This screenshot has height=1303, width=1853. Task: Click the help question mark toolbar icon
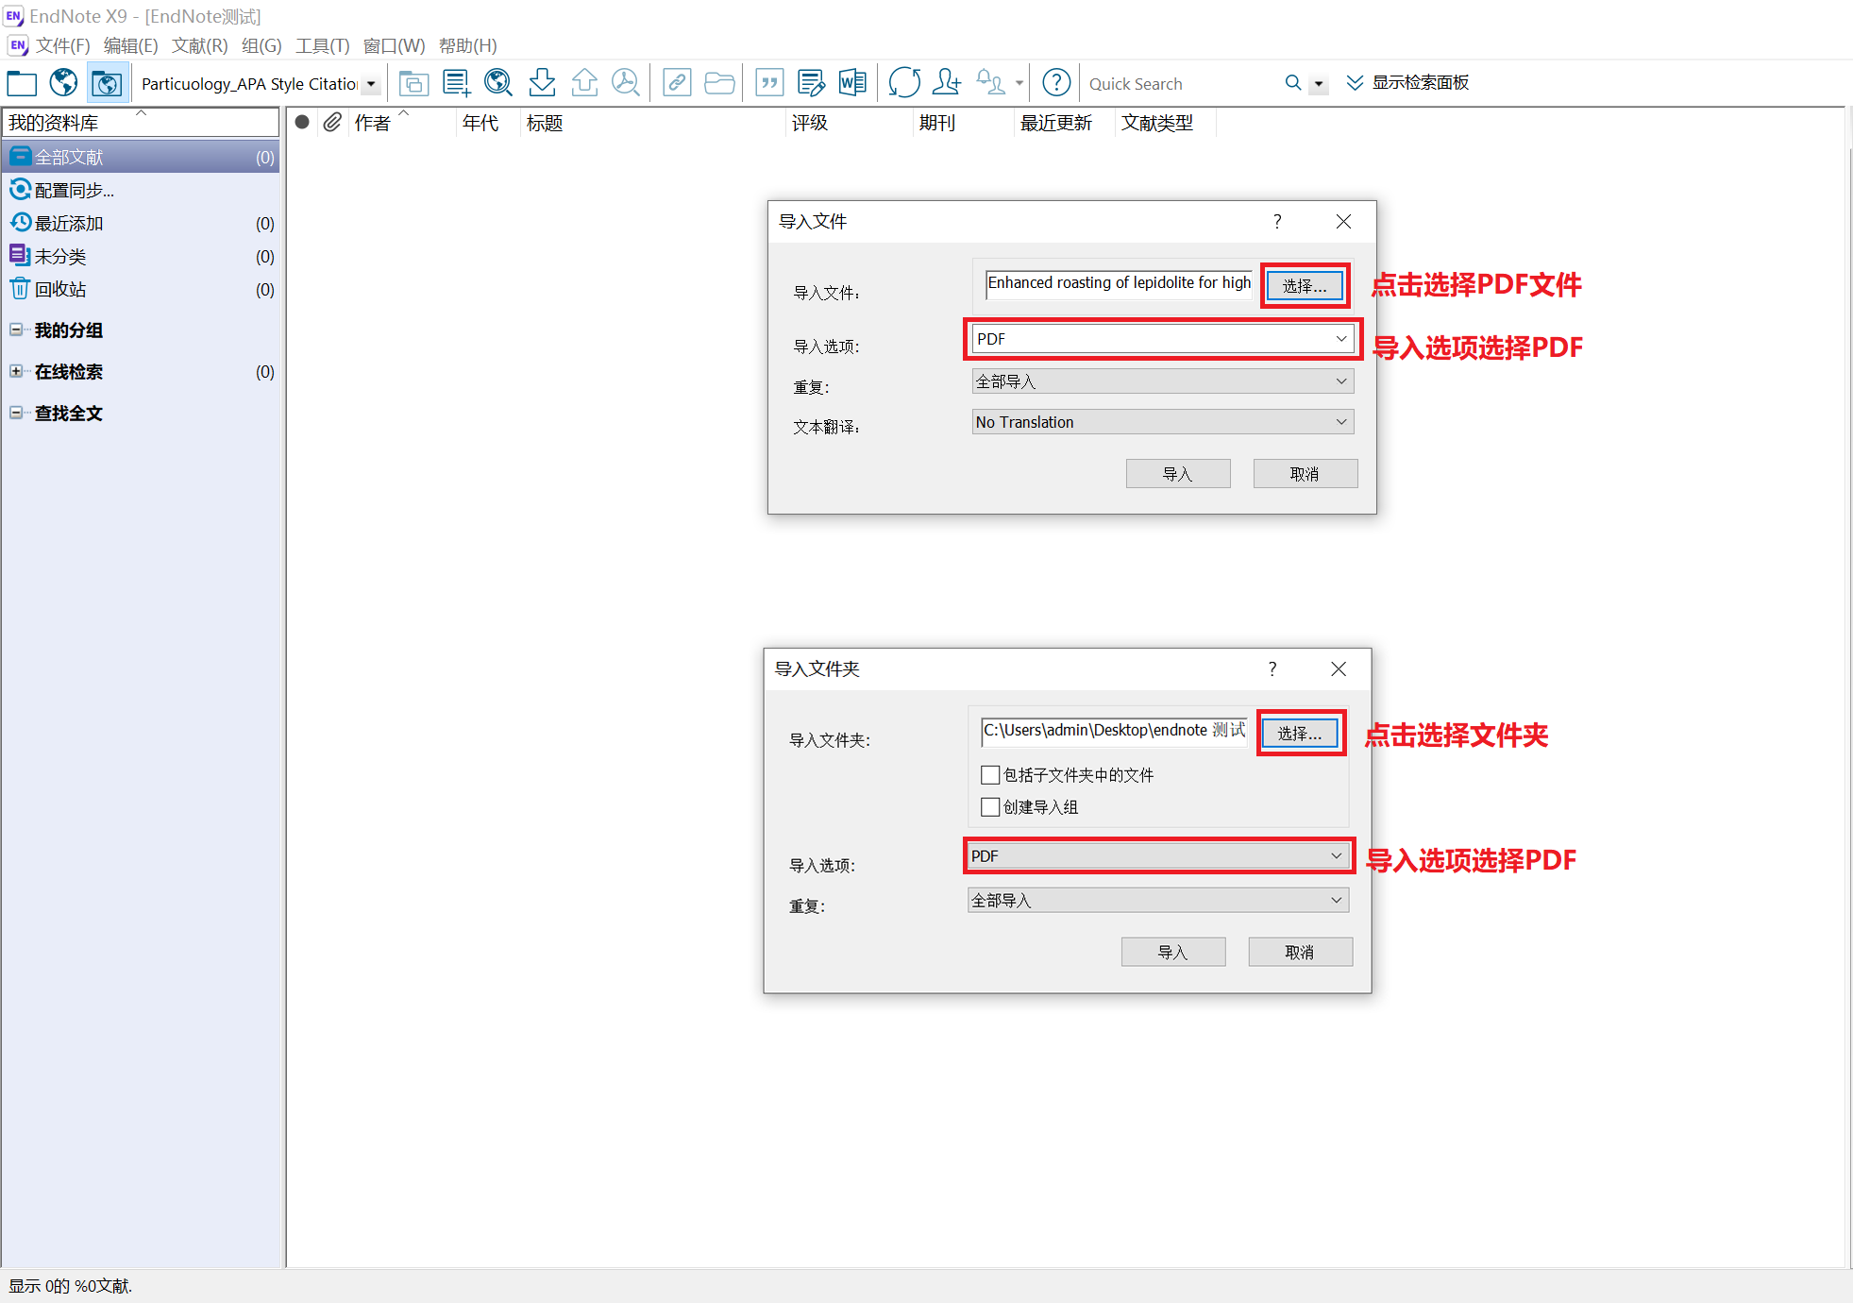(1056, 83)
